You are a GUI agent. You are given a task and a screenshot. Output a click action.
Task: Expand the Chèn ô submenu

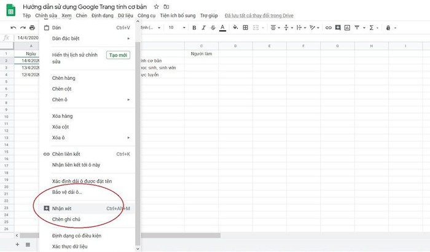coord(90,99)
